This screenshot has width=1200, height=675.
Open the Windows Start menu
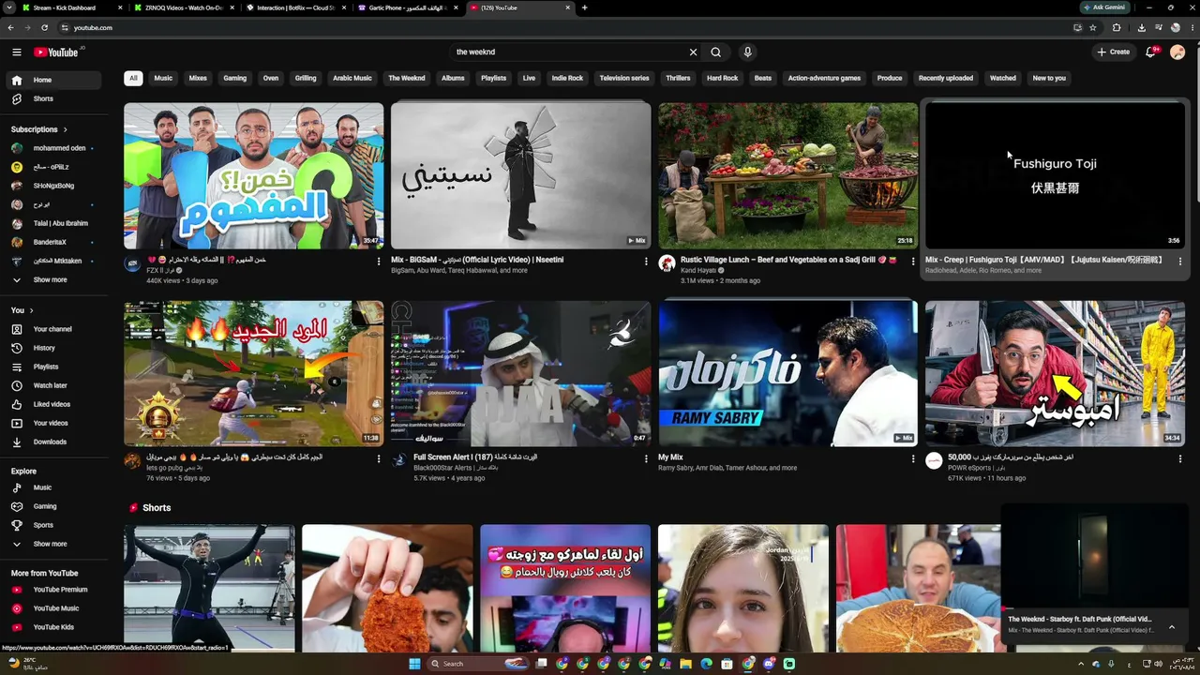click(x=414, y=664)
